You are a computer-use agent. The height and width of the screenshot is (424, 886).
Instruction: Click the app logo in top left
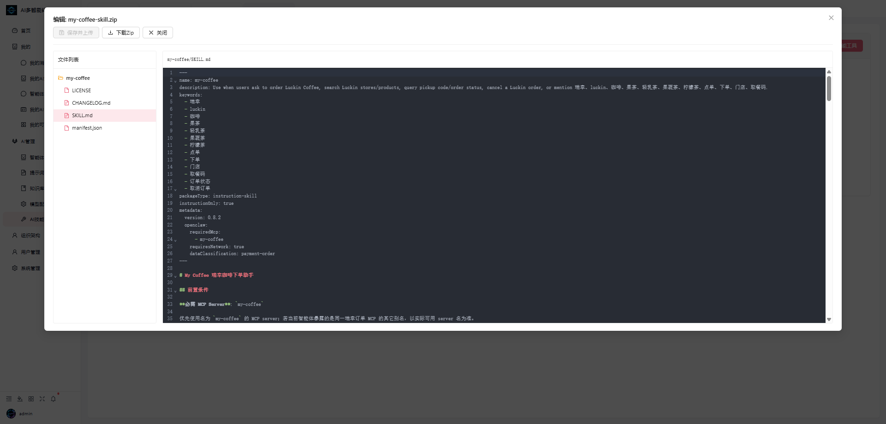pos(12,10)
